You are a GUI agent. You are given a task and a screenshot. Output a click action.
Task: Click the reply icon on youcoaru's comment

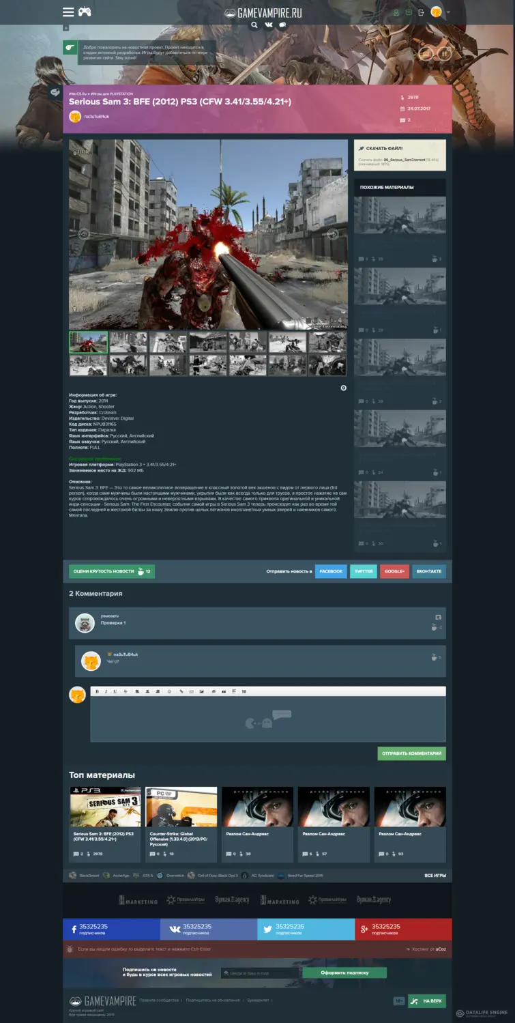click(x=438, y=617)
